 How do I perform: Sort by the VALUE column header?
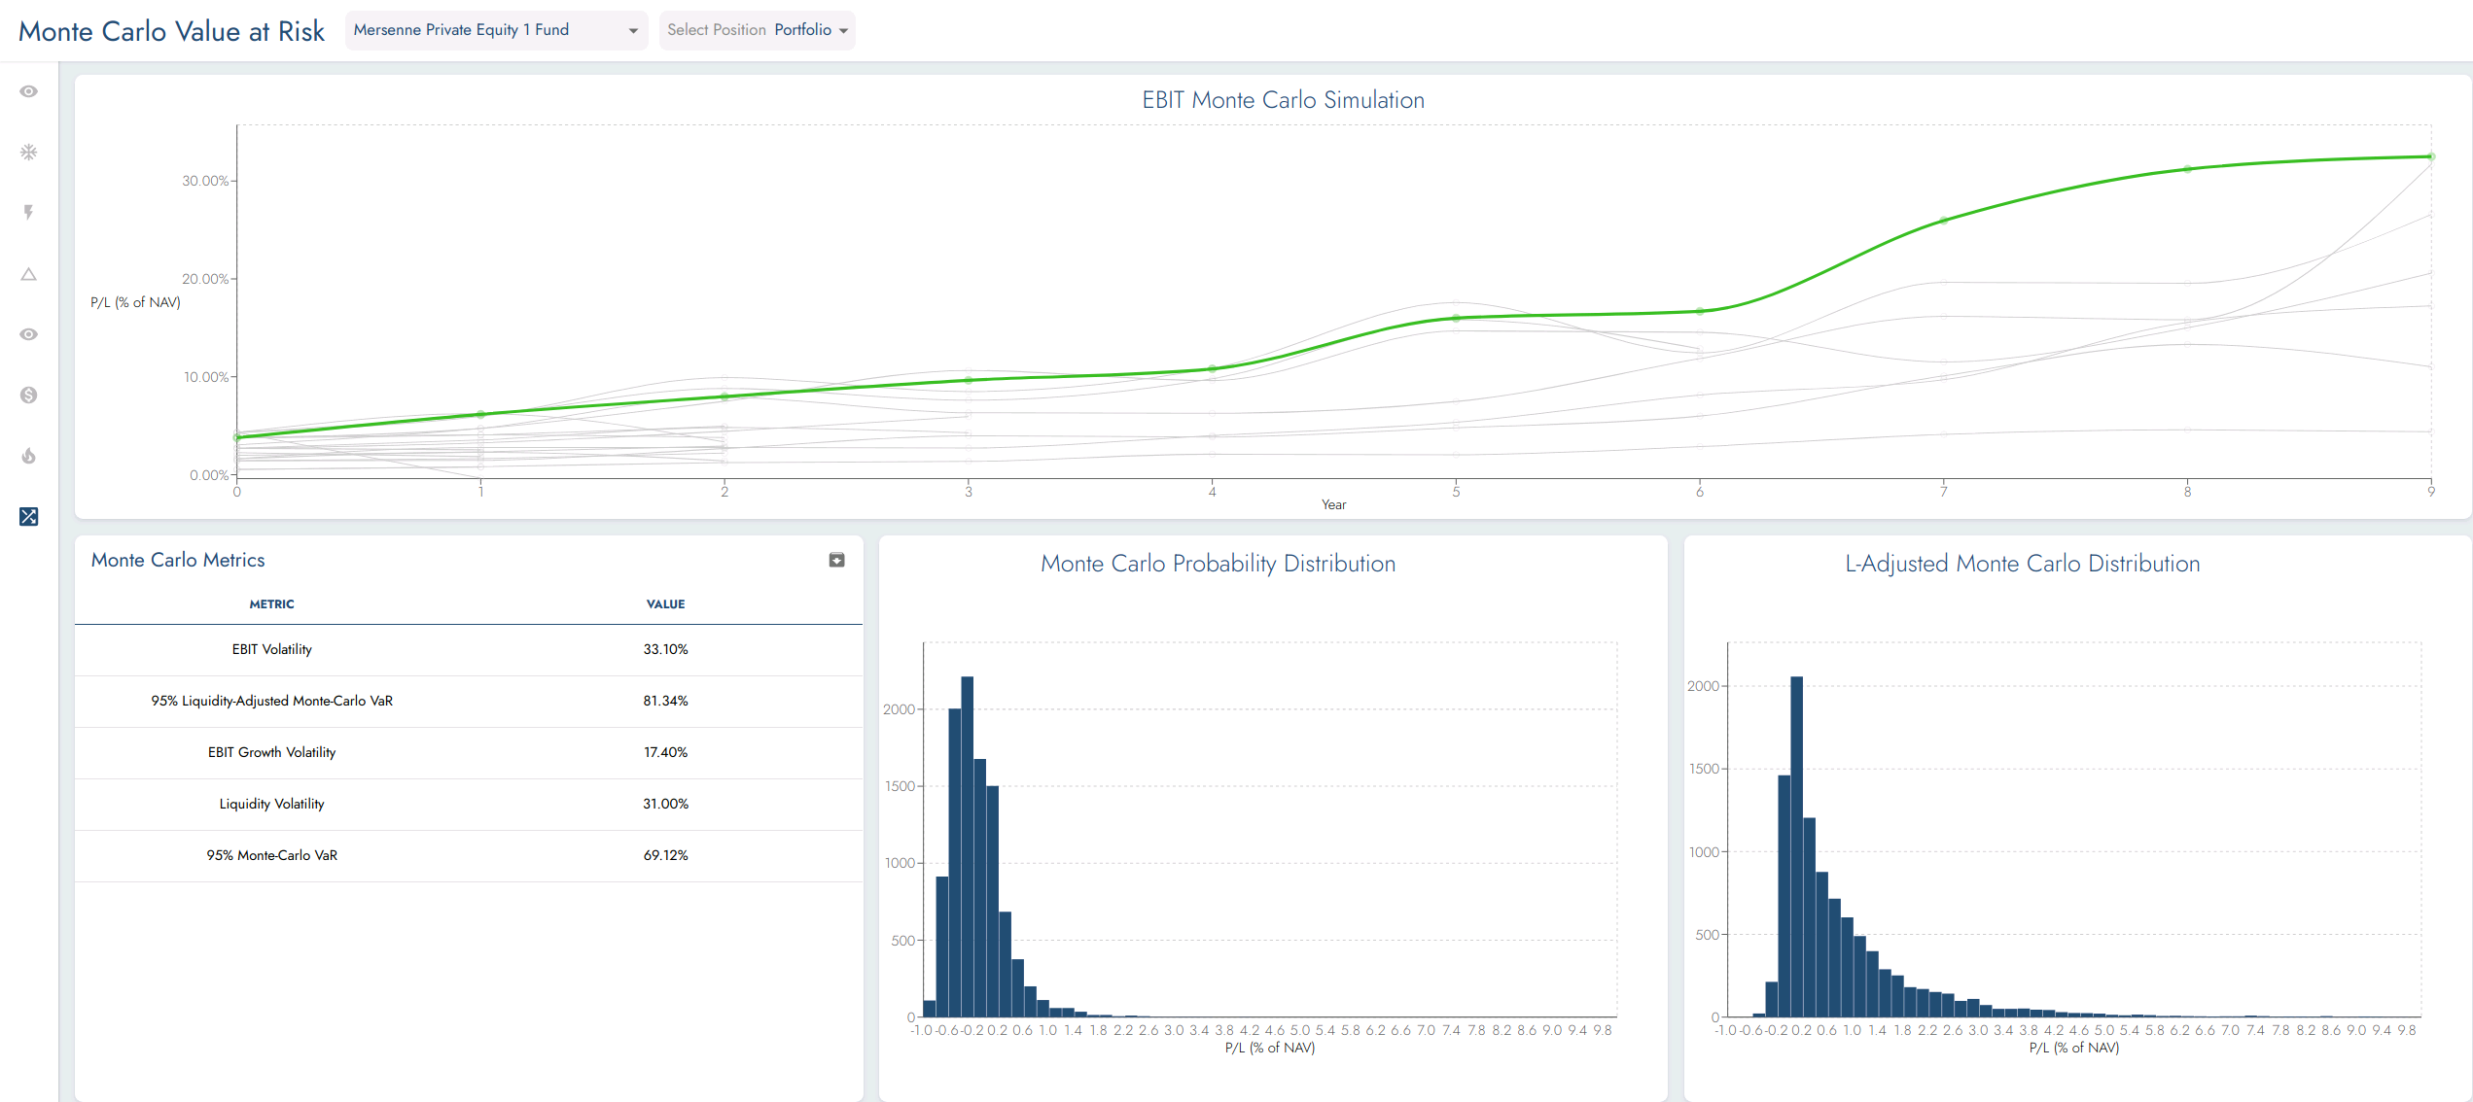(665, 603)
